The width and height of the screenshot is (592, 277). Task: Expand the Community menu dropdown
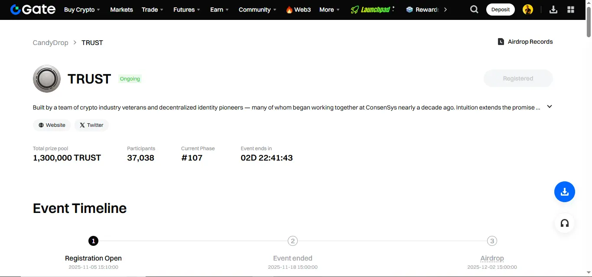point(274,10)
